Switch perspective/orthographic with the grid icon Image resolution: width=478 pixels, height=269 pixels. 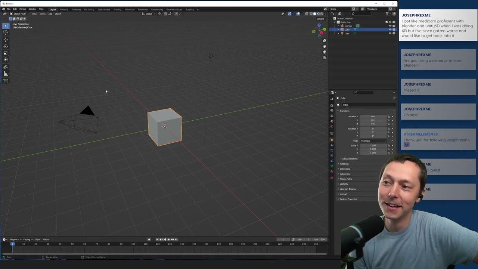[324, 58]
